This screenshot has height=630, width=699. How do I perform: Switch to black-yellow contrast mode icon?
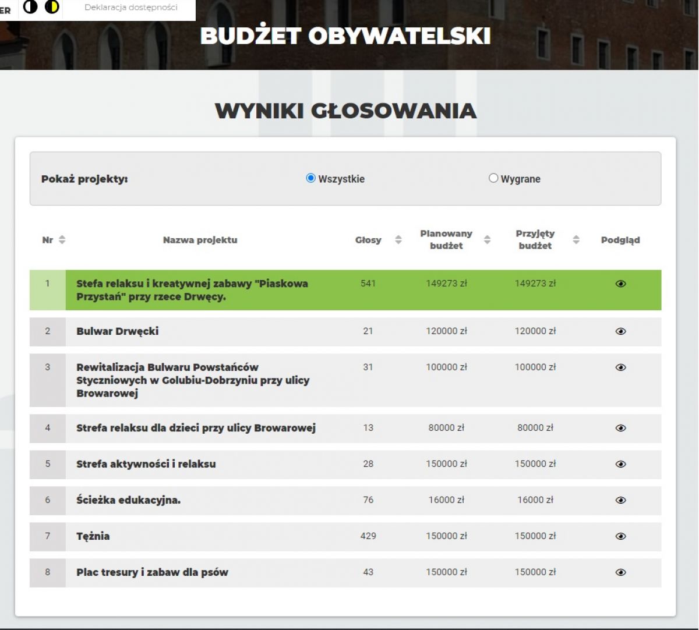(x=52, y=7)
